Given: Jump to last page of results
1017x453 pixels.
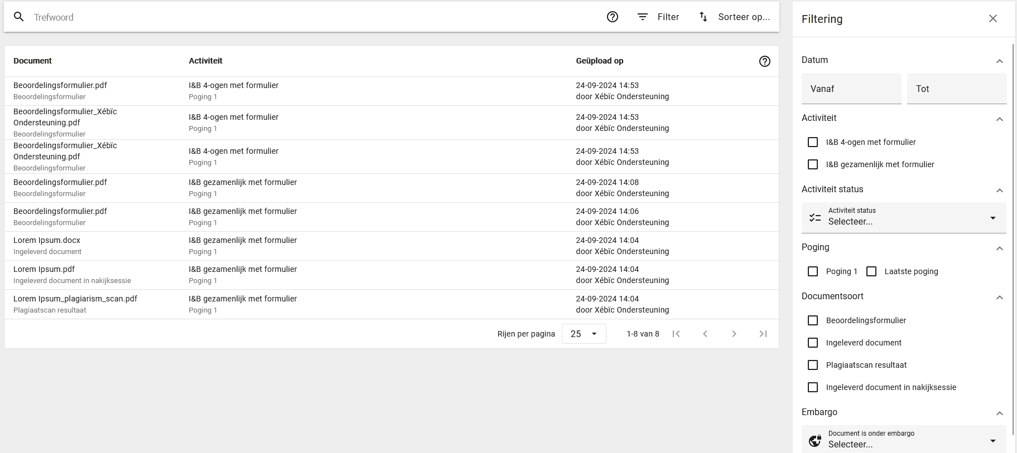Looking at the screenshot, I should tap(763, 334).
